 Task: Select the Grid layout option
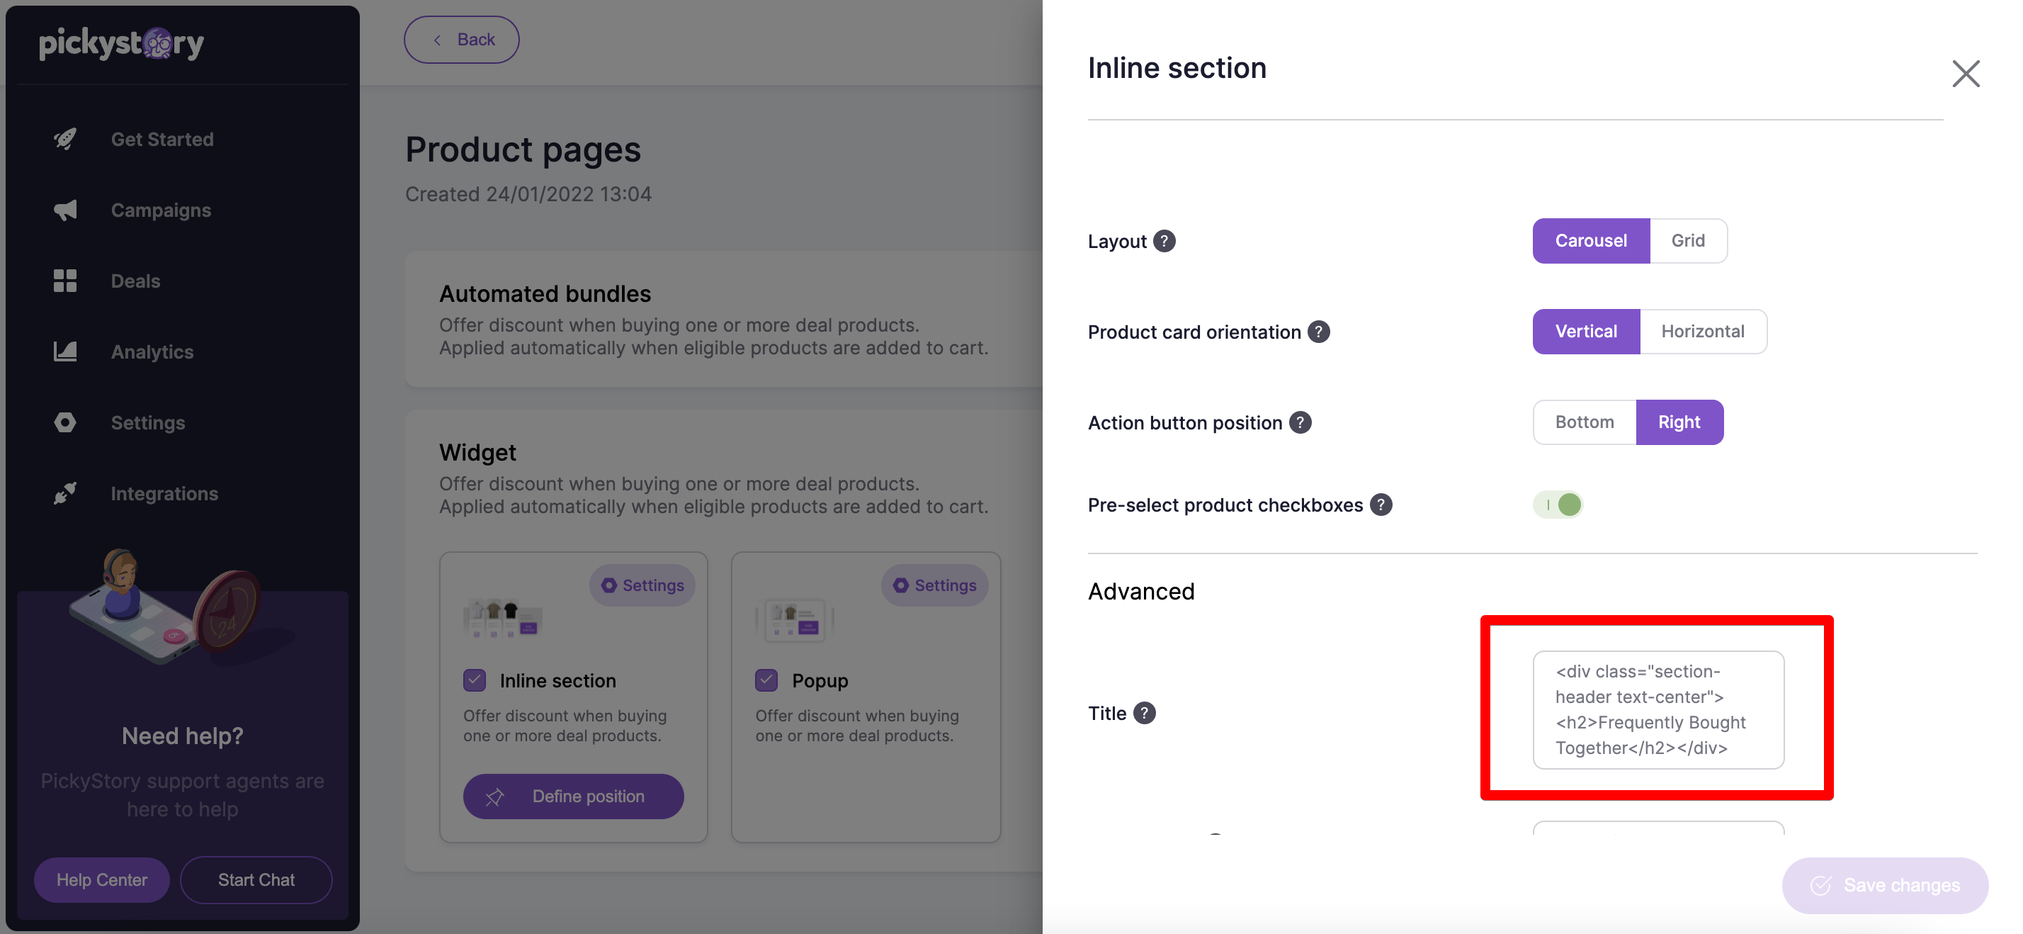coord(1688,240)
